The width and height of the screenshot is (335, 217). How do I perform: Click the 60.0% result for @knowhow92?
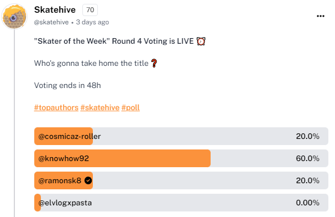pos(307,158)
